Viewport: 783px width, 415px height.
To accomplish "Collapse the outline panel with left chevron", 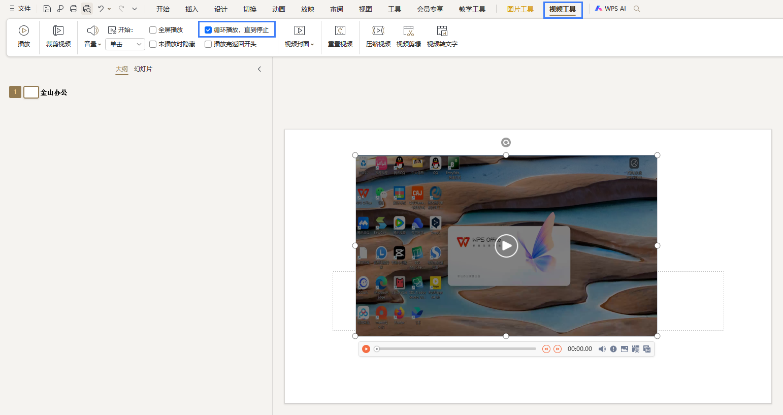I will [x=259, y=69].
